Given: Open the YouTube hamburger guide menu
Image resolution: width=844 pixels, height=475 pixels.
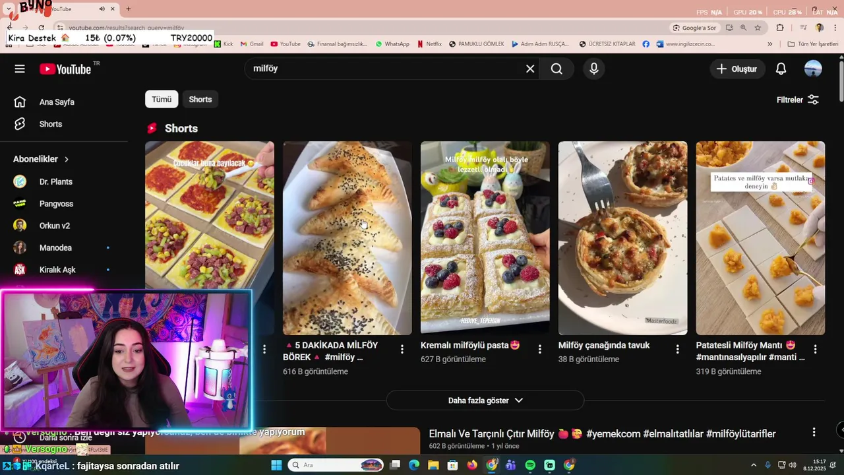Looking at the screenshot, I should (x=20, y=69).
